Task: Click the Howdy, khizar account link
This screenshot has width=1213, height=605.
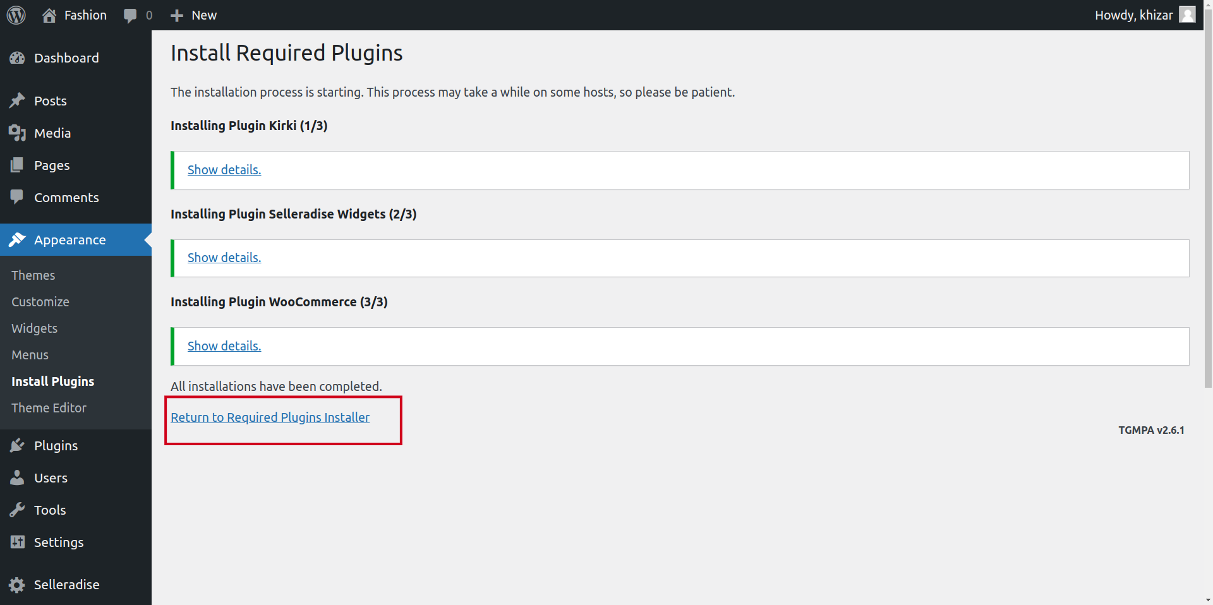Action: 1133,15
